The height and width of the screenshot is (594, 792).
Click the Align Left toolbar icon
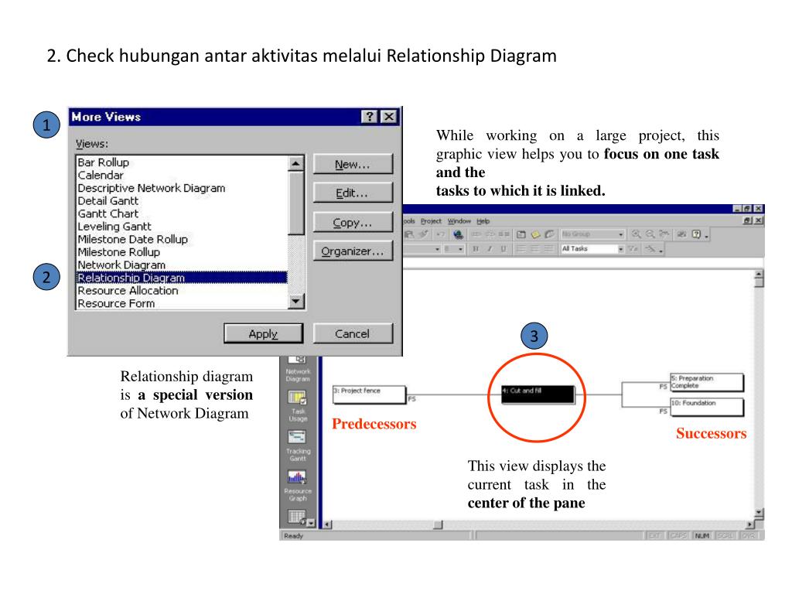pyautogui.click(x=521, y=249)
